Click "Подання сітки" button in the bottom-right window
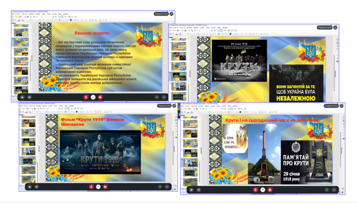Image resolution: width=358 pixels, height=203 pixels. (331, 106)
